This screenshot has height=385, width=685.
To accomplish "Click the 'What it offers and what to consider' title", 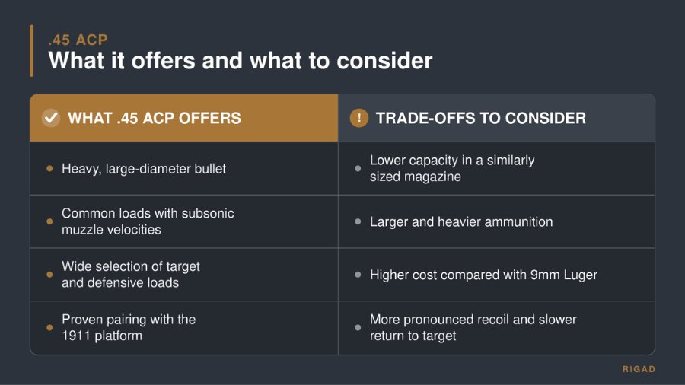I will tap(241, 60).
